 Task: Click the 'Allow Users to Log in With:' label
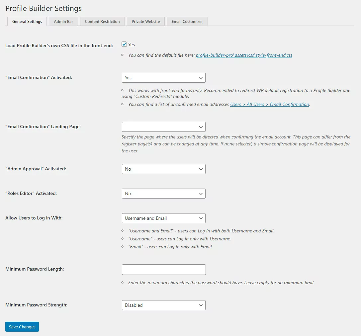(x=34, y=218)
